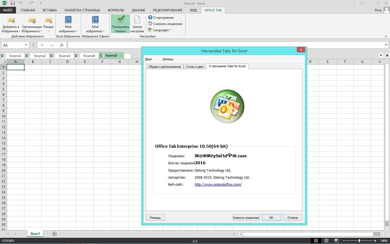
Task: Click the Помощь button in dialog
Action: pyautogui.click(x=155, y=217)
